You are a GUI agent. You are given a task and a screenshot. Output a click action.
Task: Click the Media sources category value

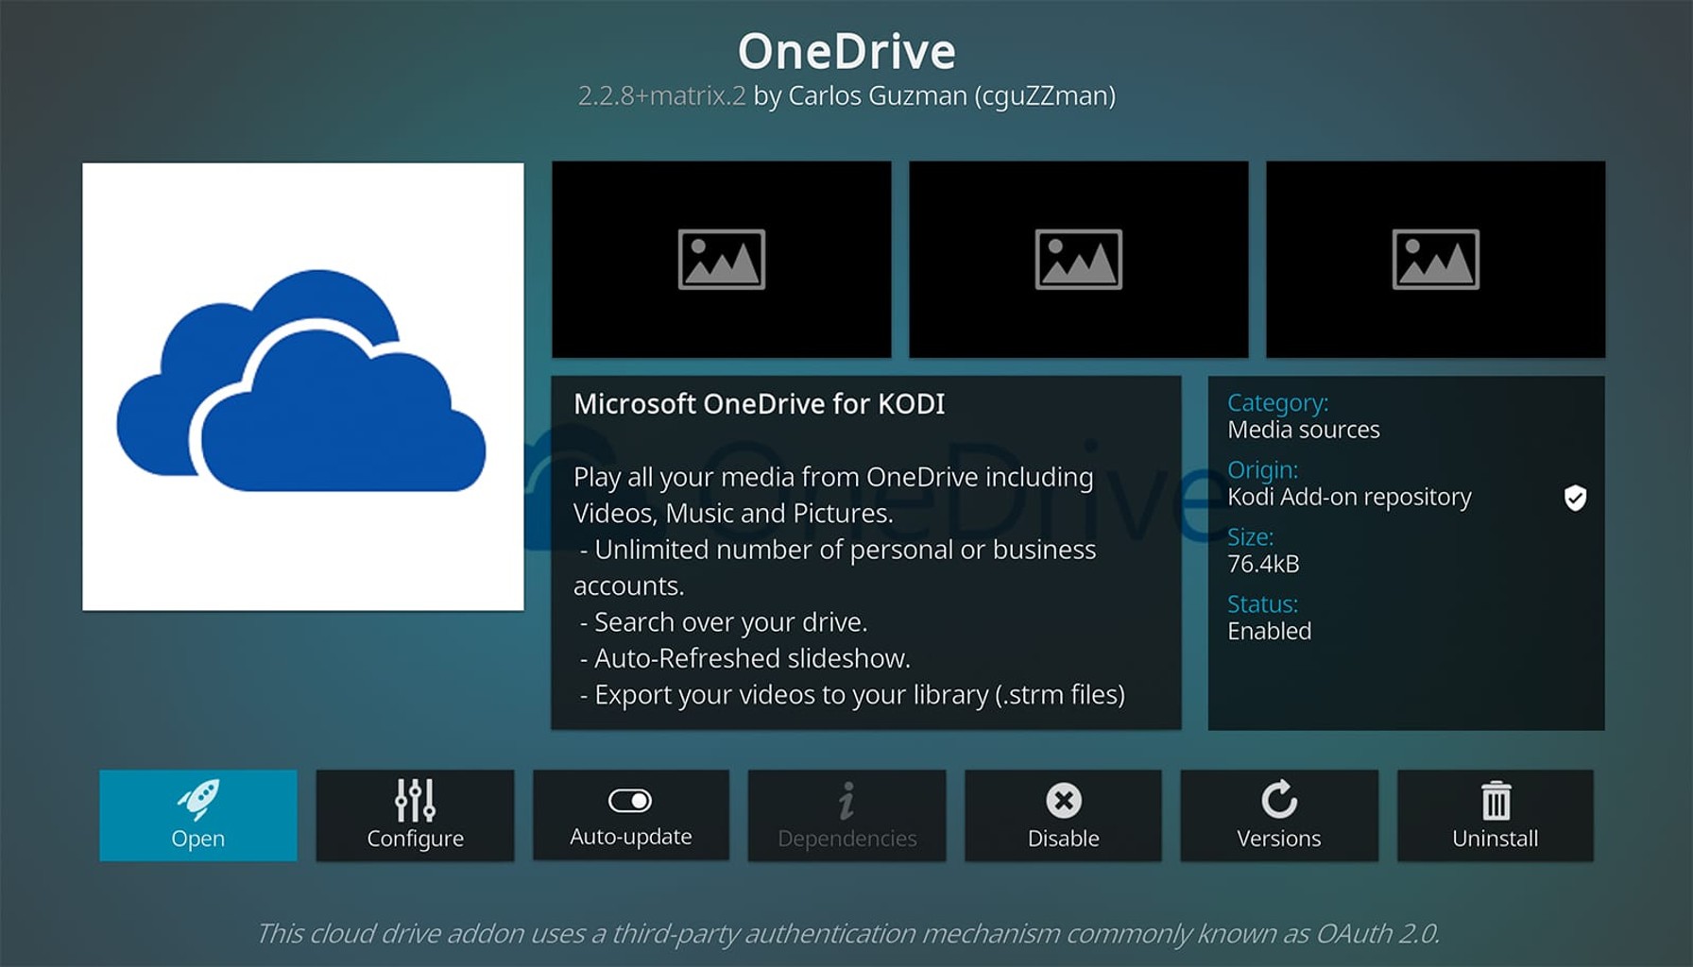1304,430
